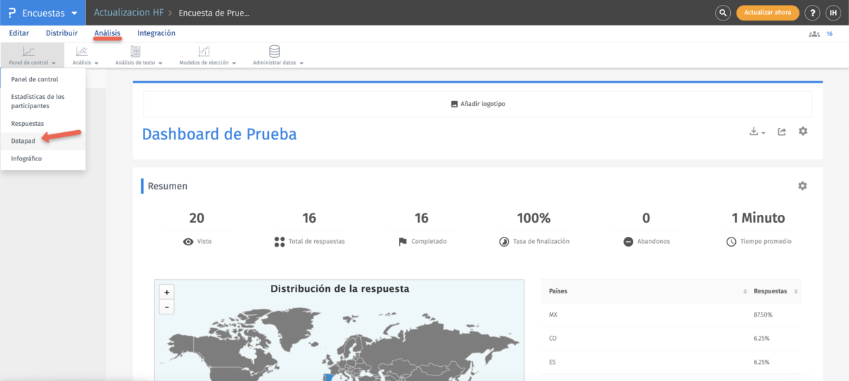Image resolution: width=849 pixels, height=381 pixels.
Task: Click the share dashboard icon
Action: coord(782,131)
